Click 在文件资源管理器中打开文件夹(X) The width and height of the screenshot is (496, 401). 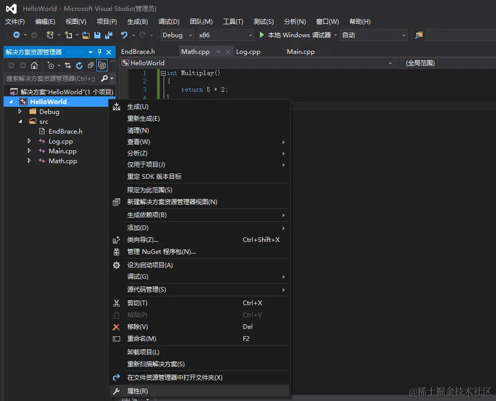pyautogui.click(x=199, y=377)
